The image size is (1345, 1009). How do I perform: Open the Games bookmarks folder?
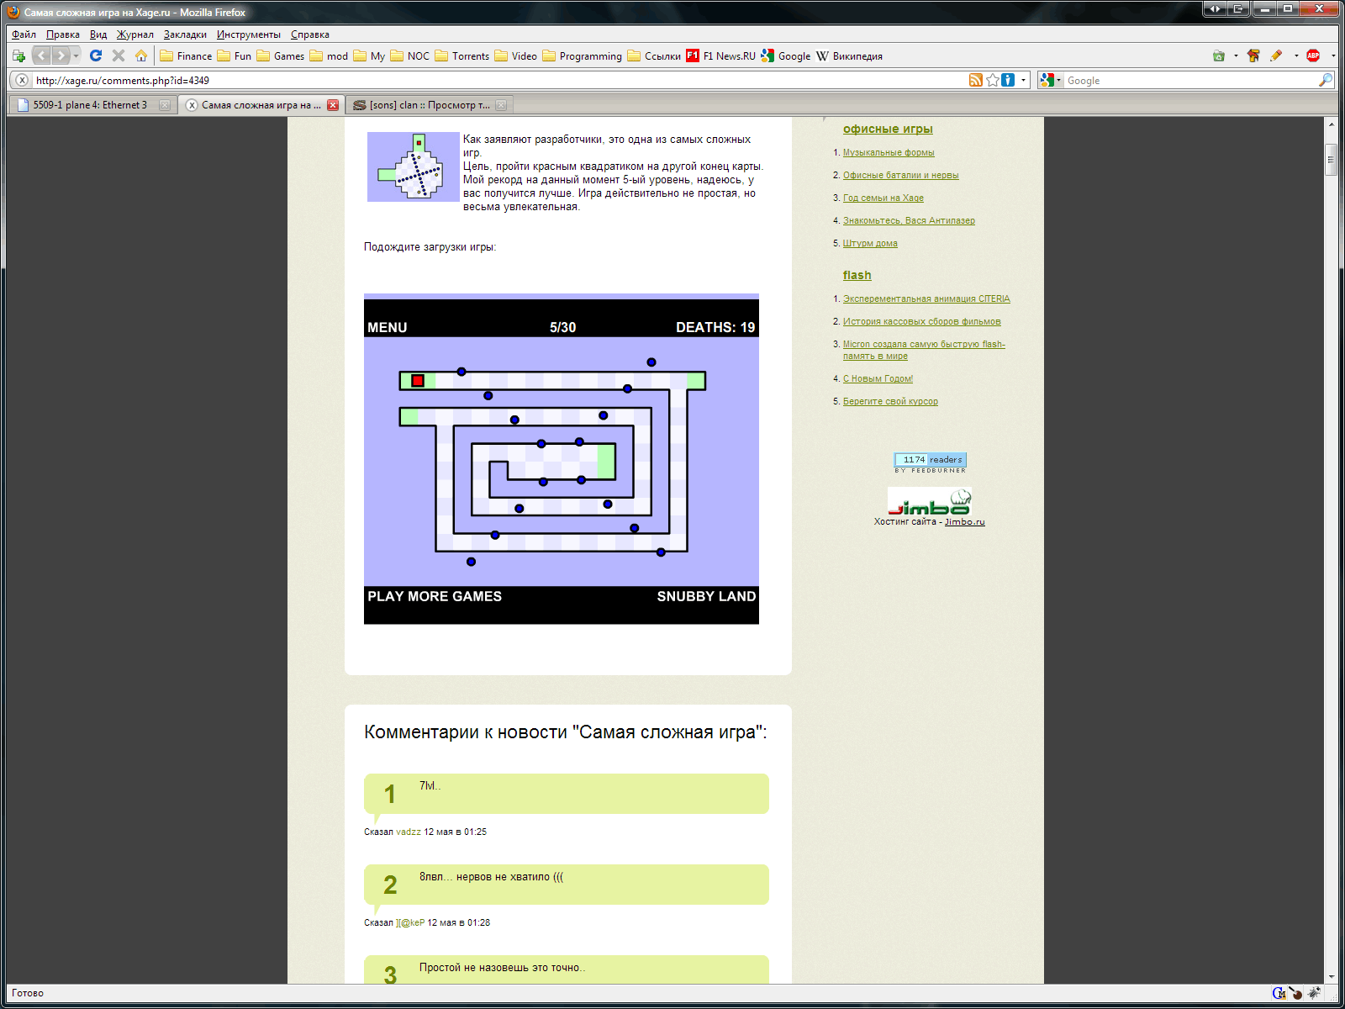click(281, 56)
